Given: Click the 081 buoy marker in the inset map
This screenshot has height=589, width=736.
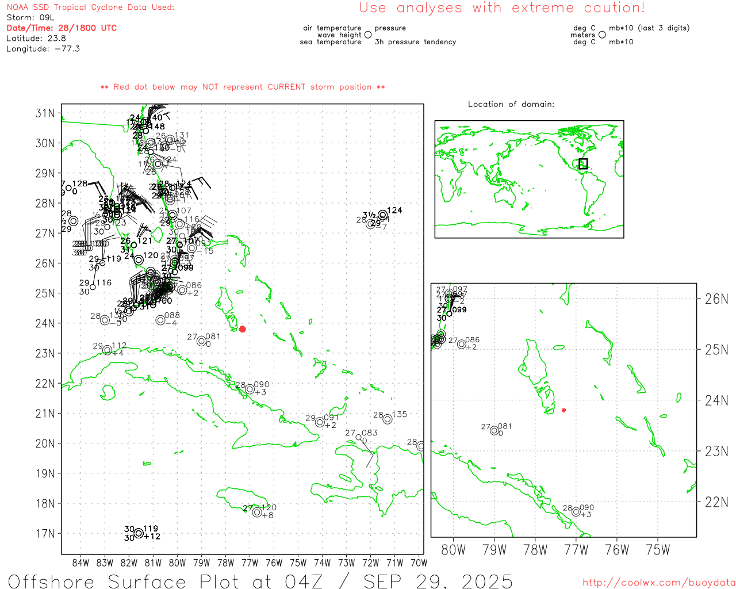Looking at the screenshot, I should tap(494, 431).
